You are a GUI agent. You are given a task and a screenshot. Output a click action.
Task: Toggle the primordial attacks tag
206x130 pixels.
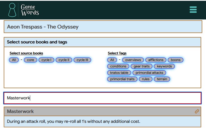click(149, 73)
